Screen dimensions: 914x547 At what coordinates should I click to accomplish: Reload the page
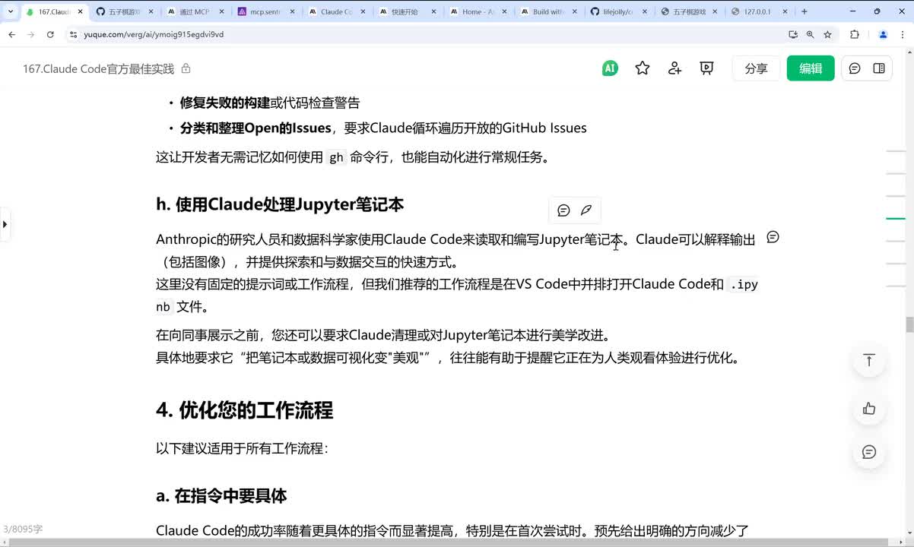50,35
